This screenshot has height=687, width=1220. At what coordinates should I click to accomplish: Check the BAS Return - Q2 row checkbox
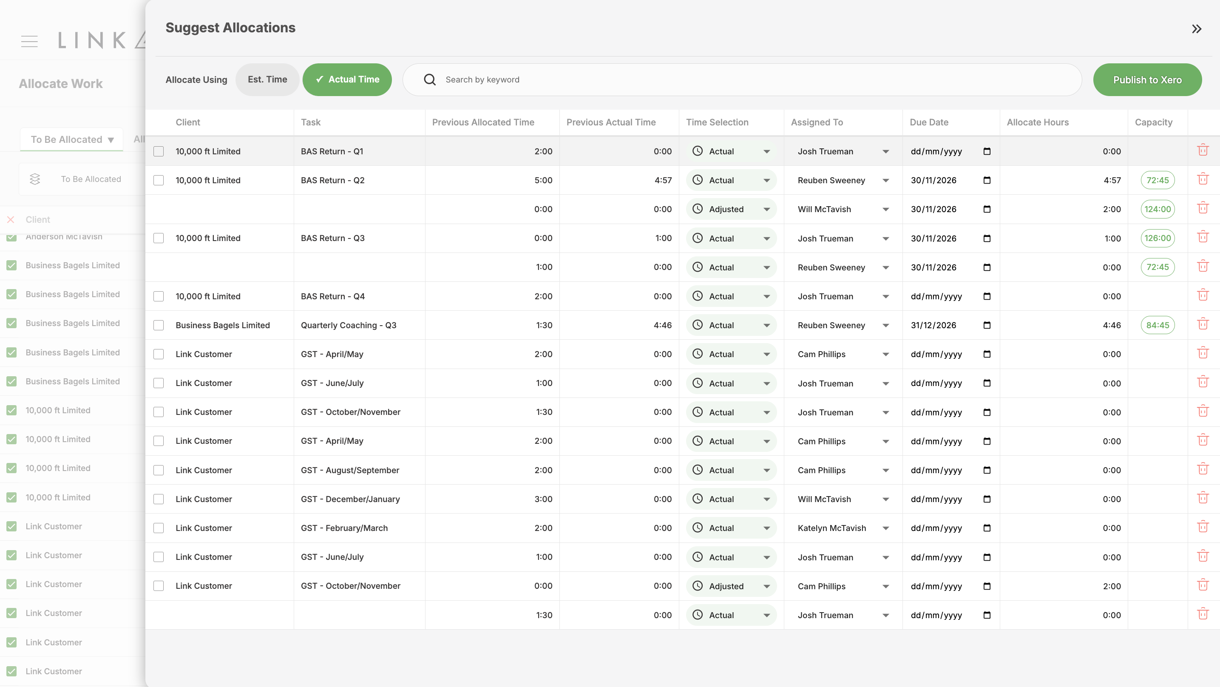(159, 180)
